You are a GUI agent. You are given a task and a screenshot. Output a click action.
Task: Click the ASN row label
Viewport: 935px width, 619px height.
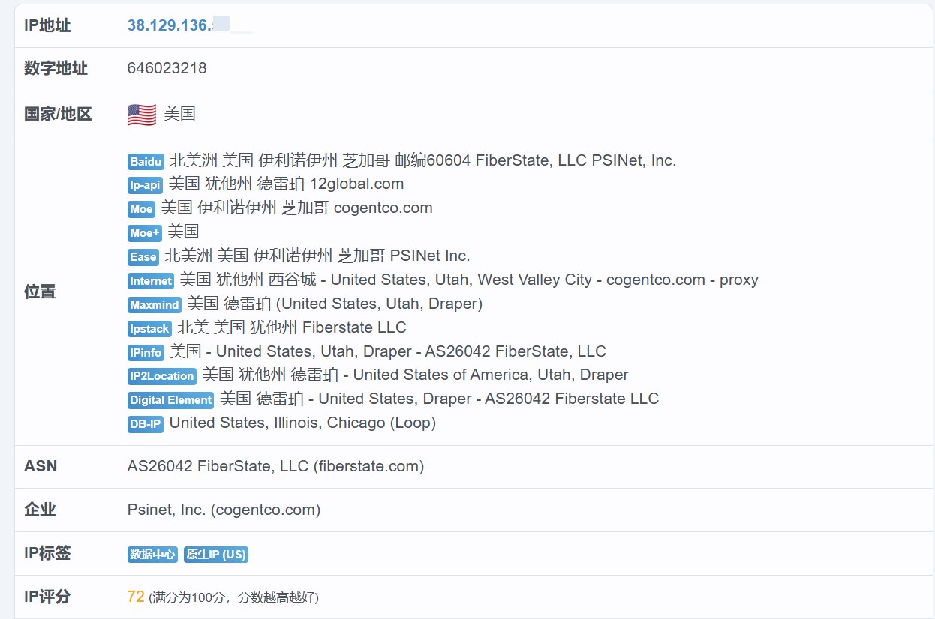pos(41,466)
